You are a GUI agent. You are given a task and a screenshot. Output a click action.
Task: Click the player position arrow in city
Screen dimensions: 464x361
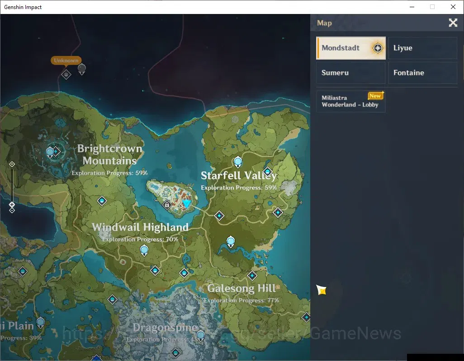click(186, 204)
